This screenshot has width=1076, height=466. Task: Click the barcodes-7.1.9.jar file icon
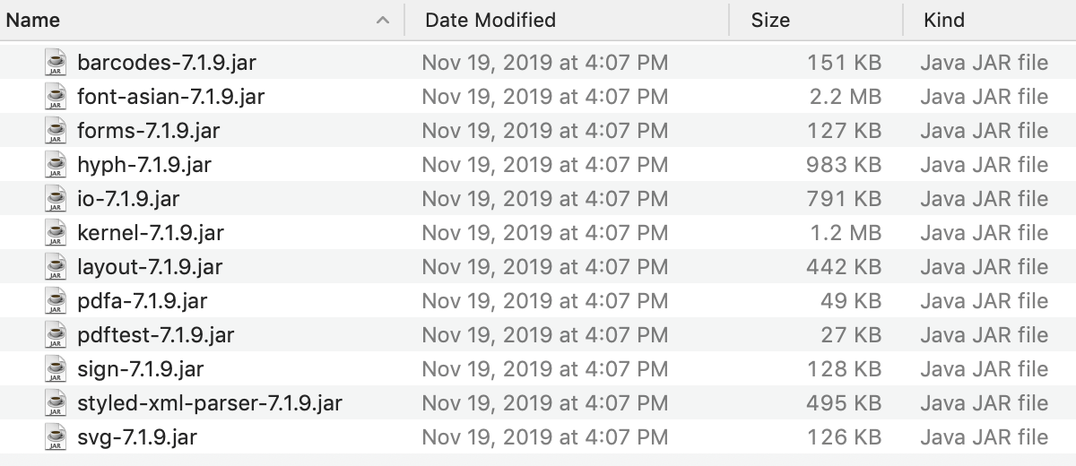56,63
